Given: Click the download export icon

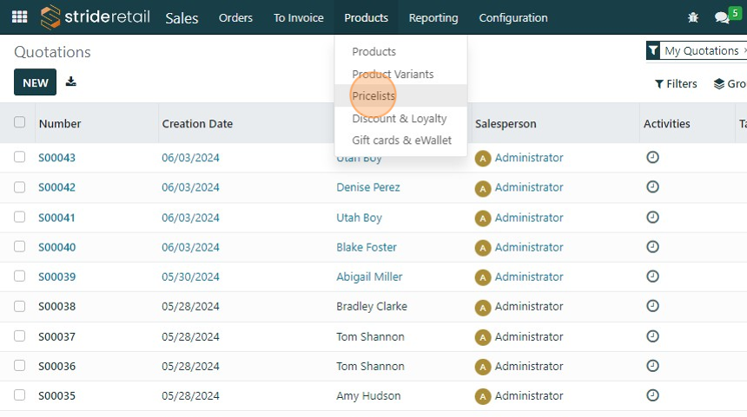Looking at the screenshot, I should click(71, 82).
